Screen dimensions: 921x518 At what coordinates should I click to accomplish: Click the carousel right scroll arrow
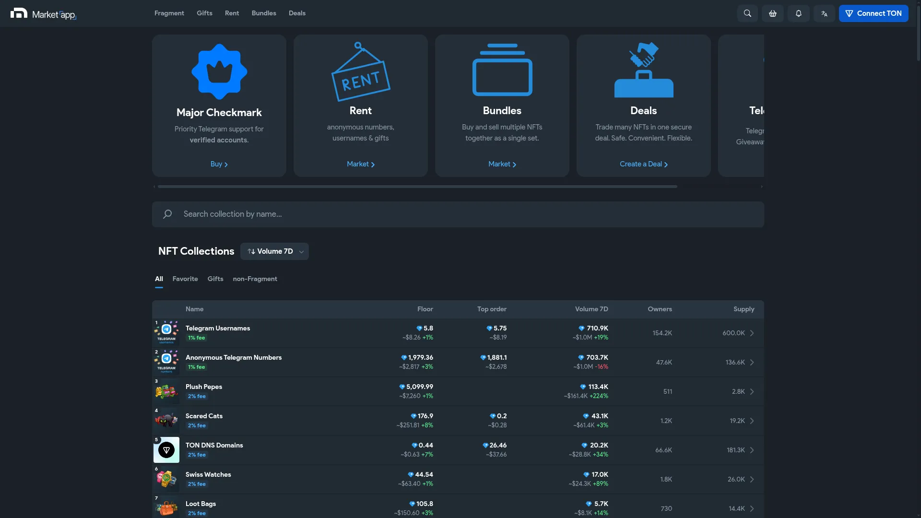762,187
